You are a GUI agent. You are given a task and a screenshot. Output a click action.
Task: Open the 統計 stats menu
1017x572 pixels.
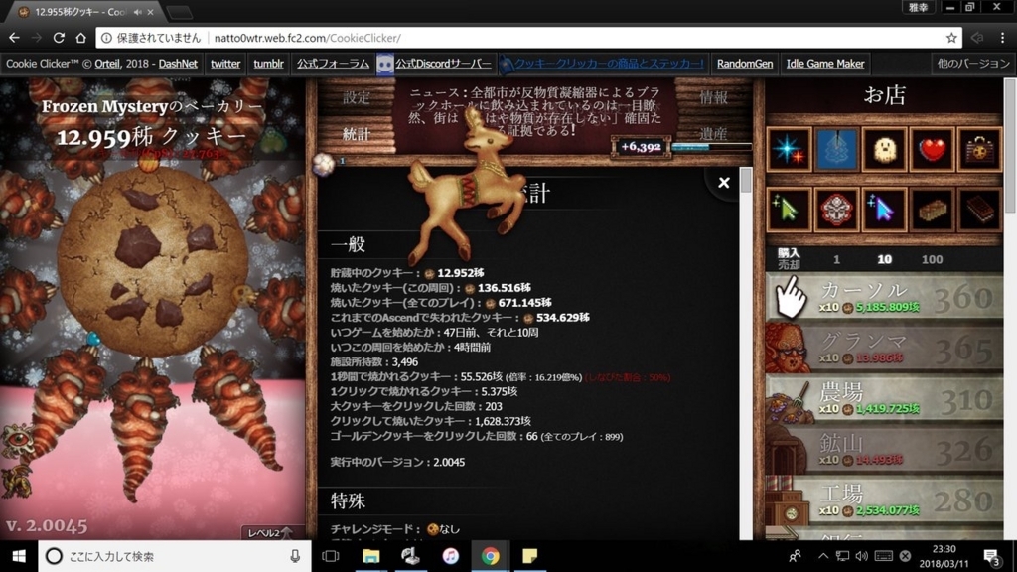click(x=357, y=134)
